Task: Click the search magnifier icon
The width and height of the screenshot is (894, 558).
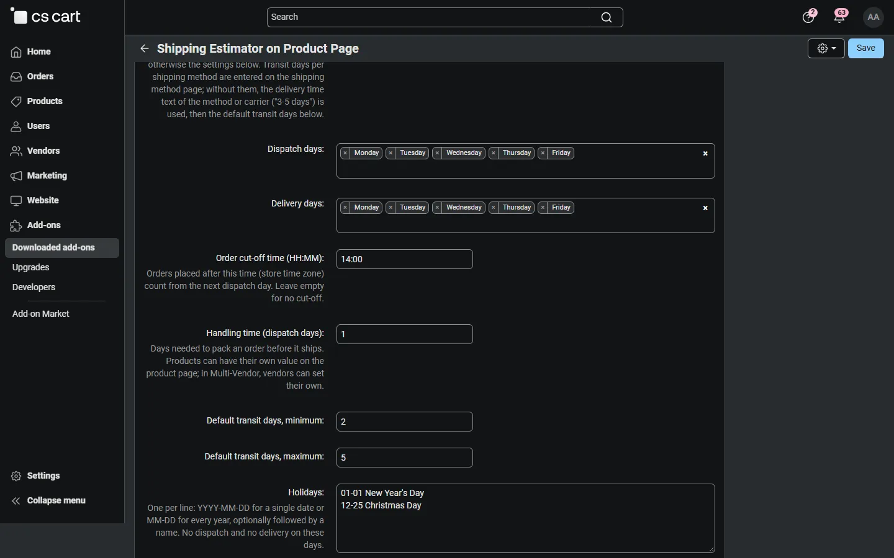Action: click(x=607, y=17)
